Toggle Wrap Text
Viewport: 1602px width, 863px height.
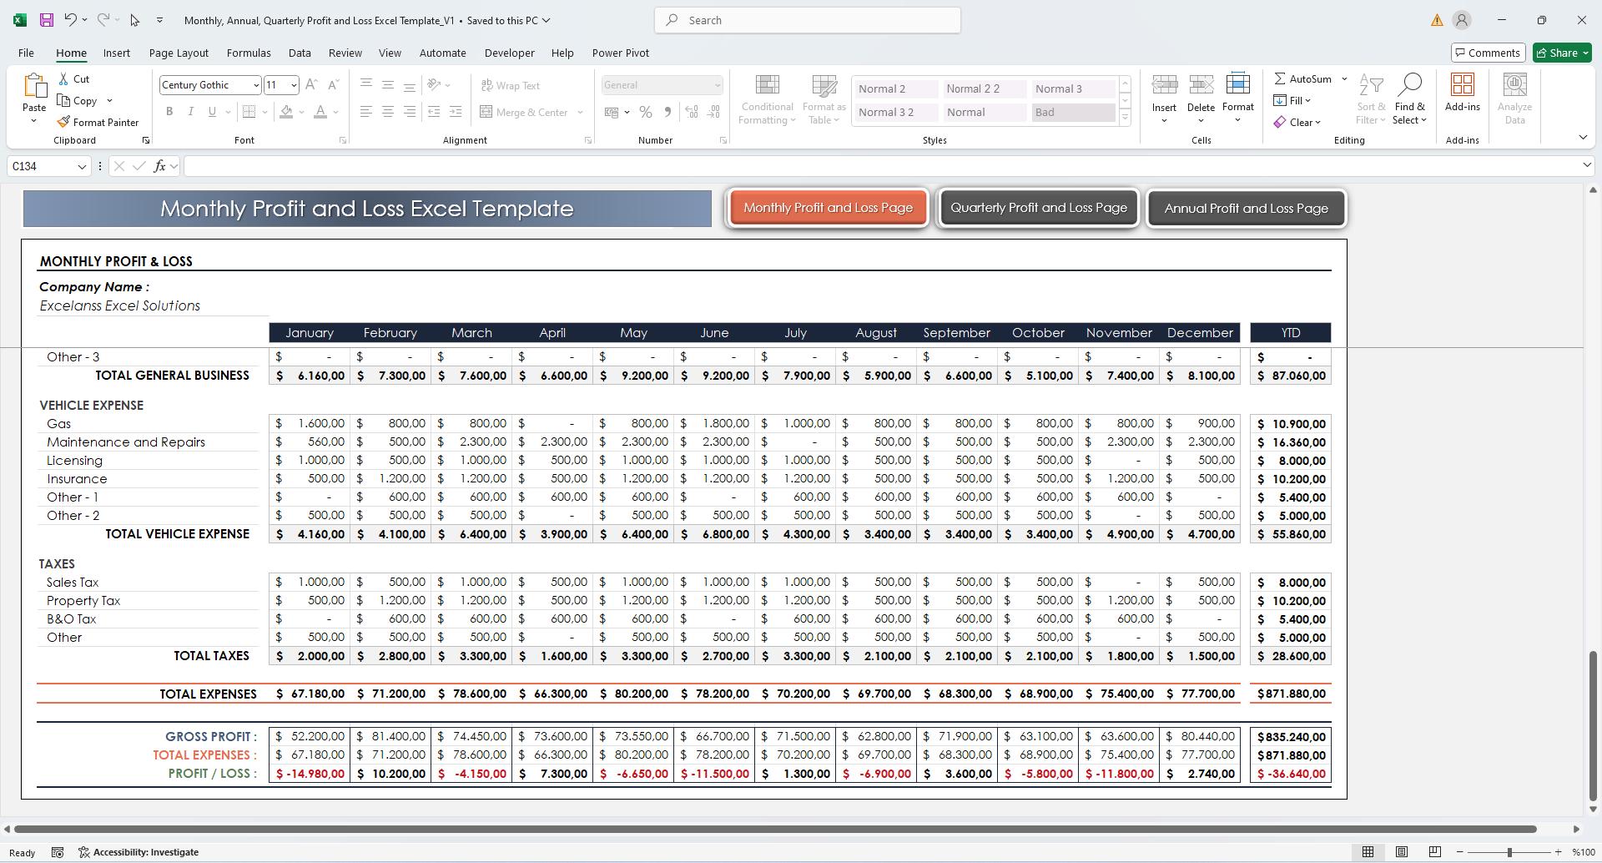tap(511, 85)
